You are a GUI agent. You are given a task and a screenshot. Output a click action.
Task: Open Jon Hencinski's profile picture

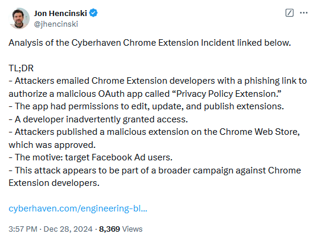19,18
